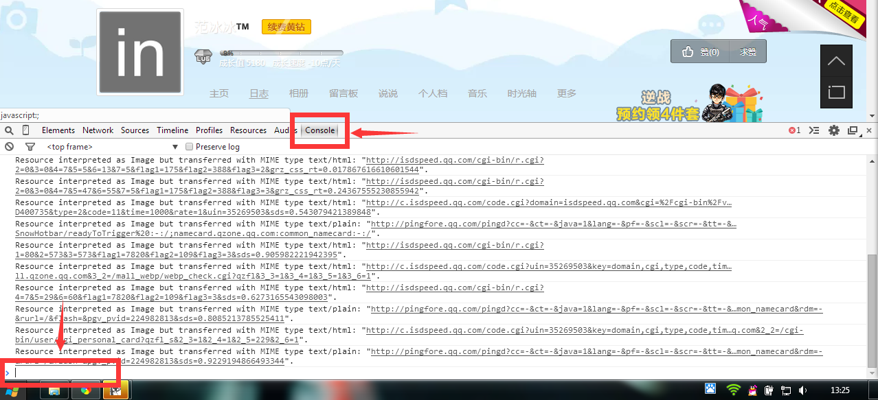Open the first pingfore.qq.com pingd link
Image resolution: width=878 pixels, height=400 pixels.
(554, 224)
